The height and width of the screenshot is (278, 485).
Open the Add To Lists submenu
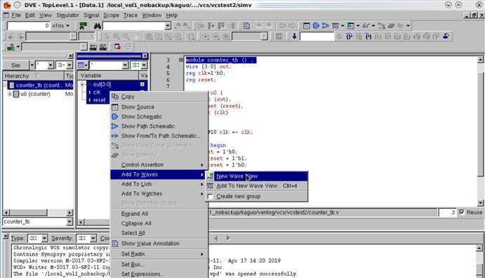[x=159, y=184]
